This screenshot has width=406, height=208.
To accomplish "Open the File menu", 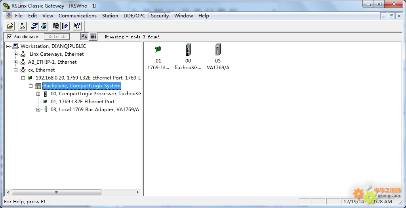I will pos(19,16).
